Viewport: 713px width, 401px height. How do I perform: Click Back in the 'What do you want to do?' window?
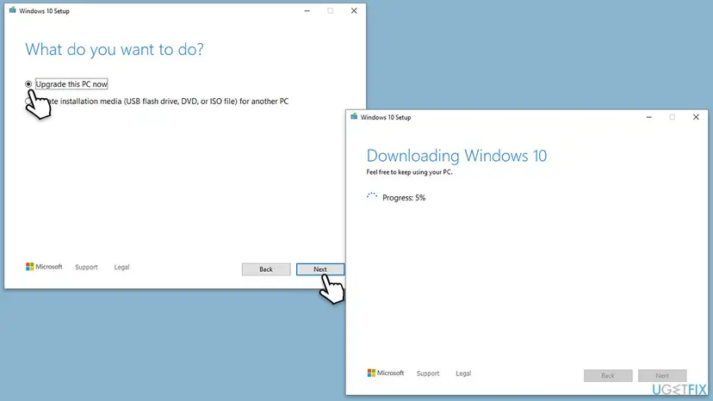pyautogui.click(x=266, y=269)
